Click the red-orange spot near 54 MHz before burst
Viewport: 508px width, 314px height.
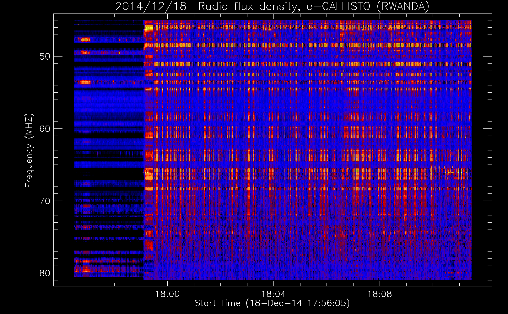[x=84, y=82]
